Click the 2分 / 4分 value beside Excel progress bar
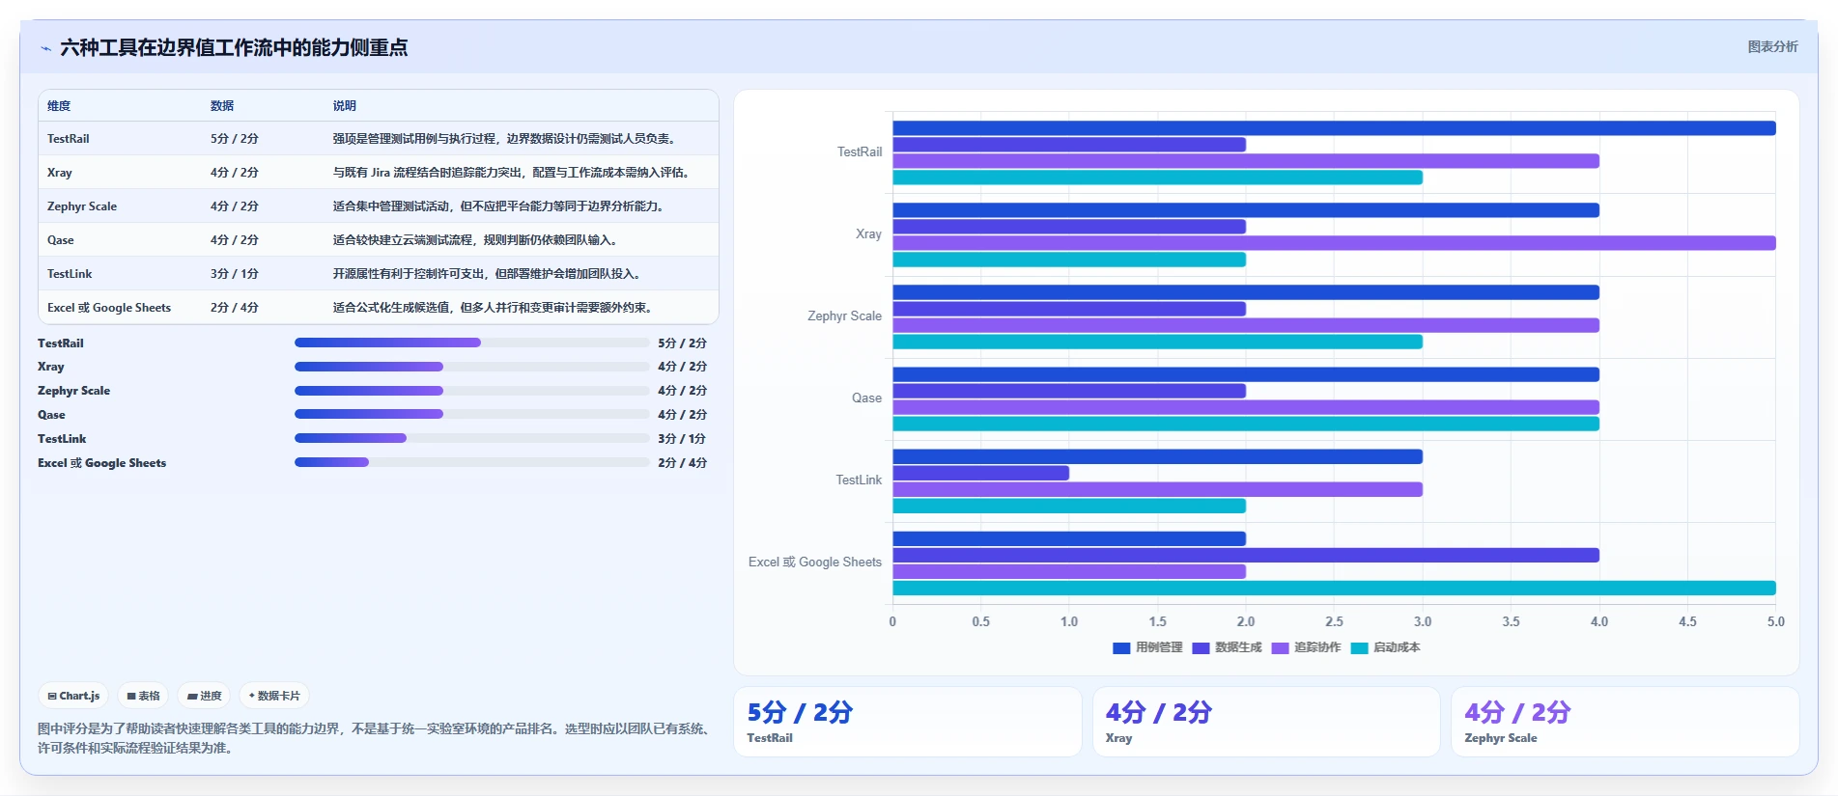1838x796 pixels. pos(682,463)
